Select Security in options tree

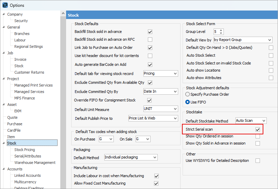(x=21, y=21)
